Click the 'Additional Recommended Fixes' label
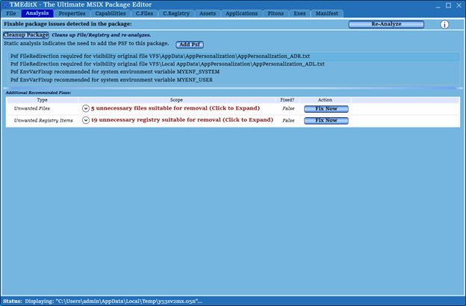The width and height of the screenshot is (466, 306). coord(38,93)
